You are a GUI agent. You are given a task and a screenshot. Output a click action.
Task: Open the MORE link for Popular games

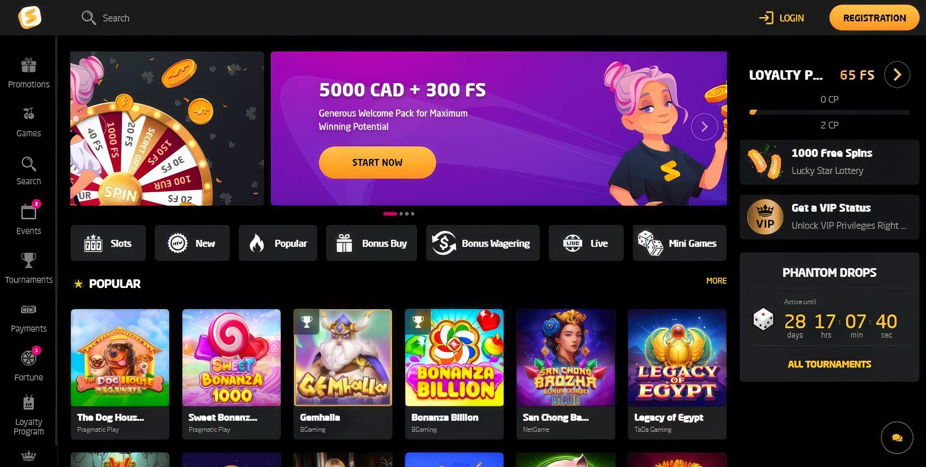tap(716, 281)
